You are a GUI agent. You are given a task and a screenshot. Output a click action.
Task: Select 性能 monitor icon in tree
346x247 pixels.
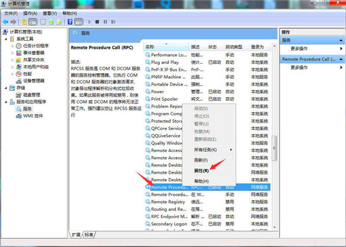[19, 74]
